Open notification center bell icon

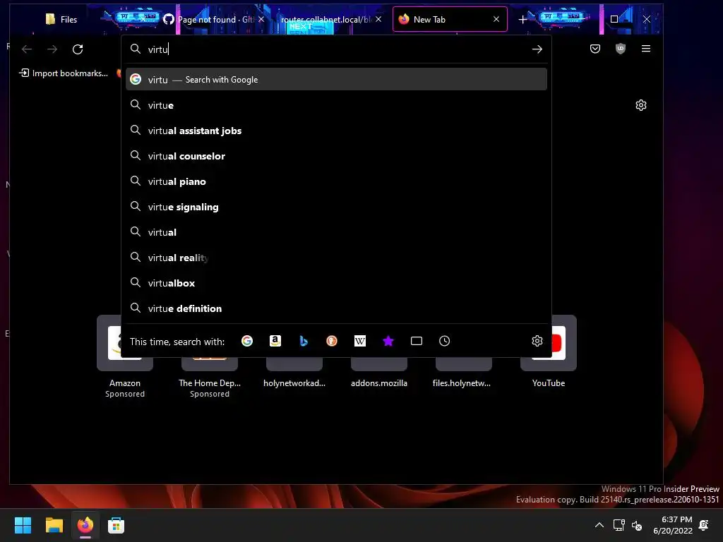(x=704, y=525)
